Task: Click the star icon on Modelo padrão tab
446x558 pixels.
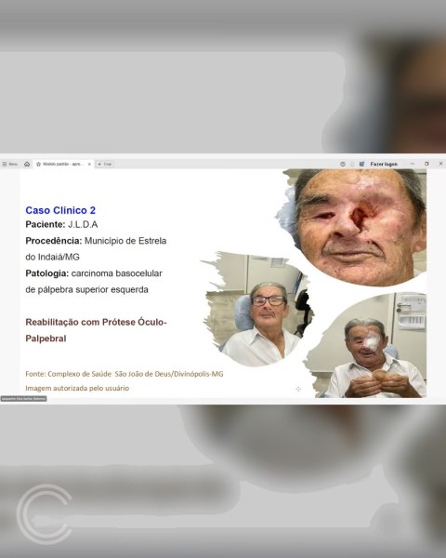Action: [x=38, y=164]
